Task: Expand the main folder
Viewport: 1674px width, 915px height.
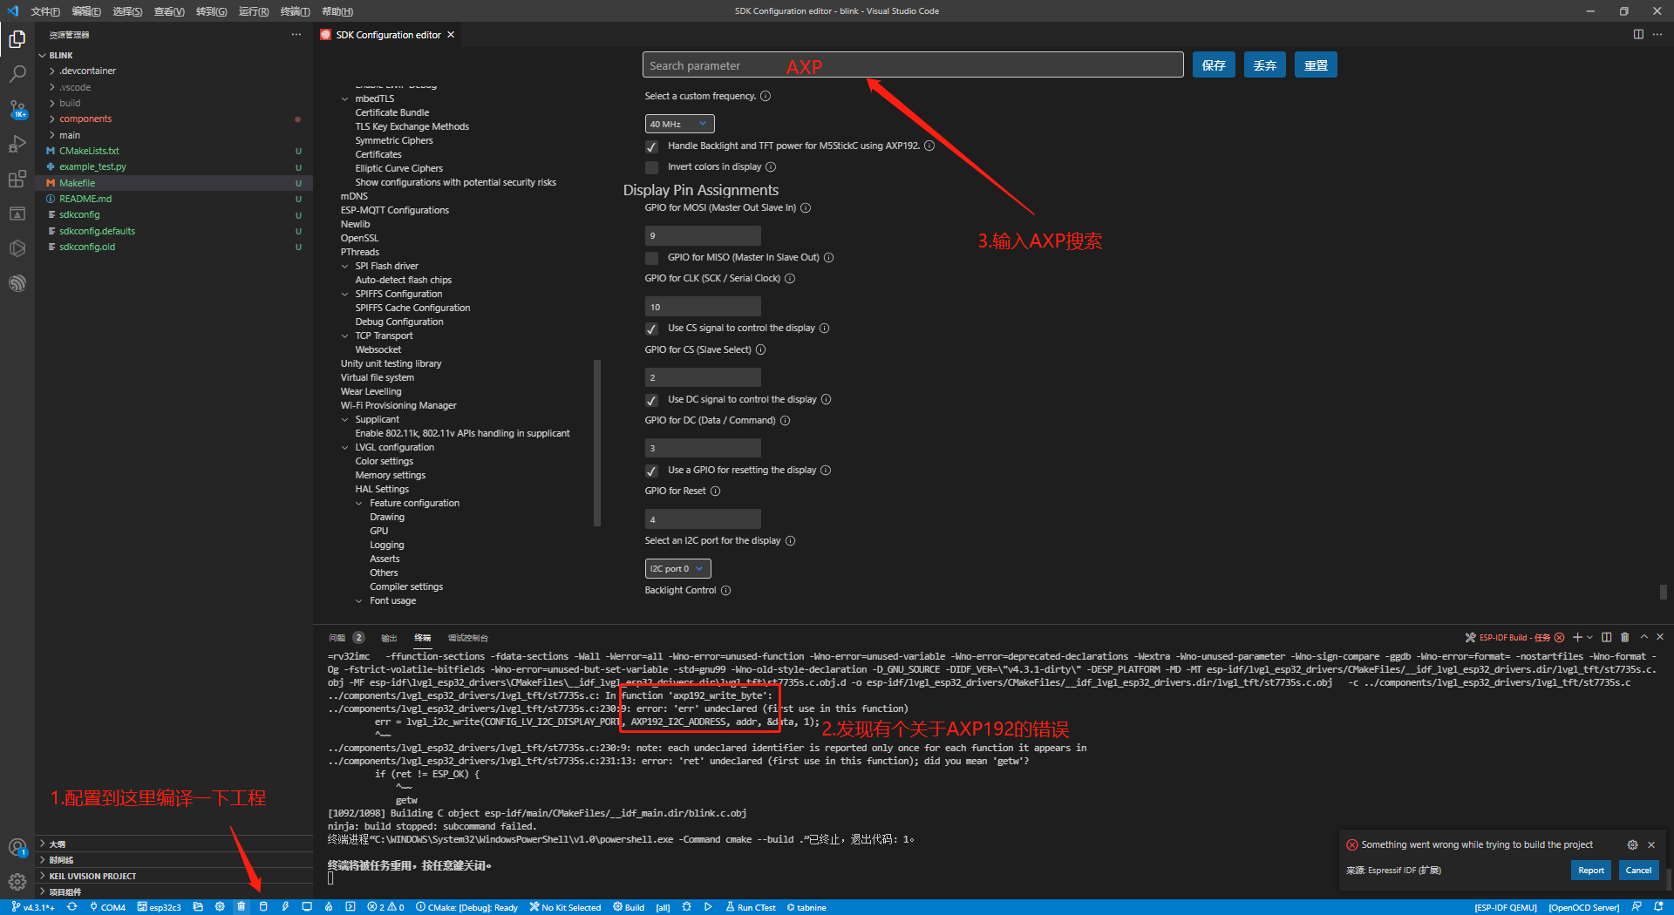Action: point(70,135)
